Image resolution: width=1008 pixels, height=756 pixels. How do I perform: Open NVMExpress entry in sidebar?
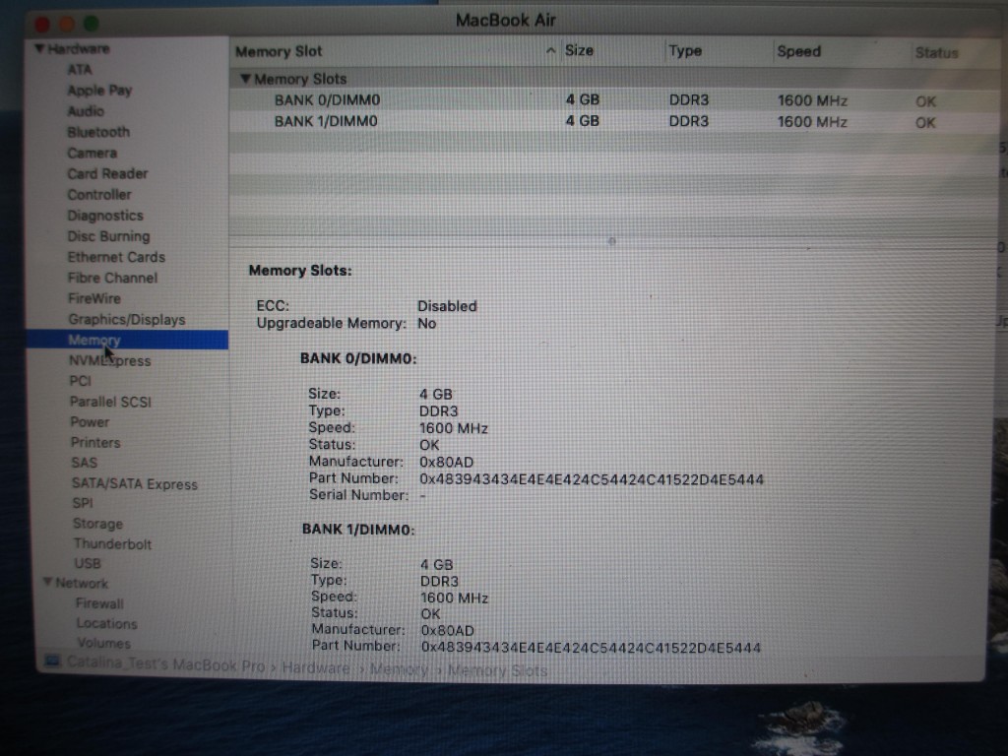pos(110,360)
